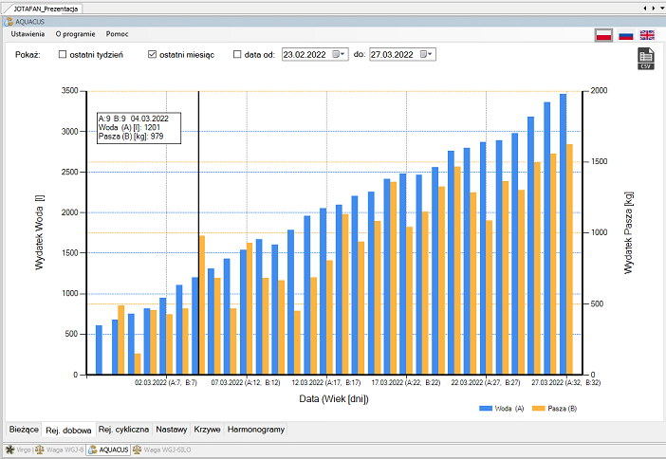666x459 pixels.
Task: Open the Ustawienia menu
Action: [x=28, y=34]
